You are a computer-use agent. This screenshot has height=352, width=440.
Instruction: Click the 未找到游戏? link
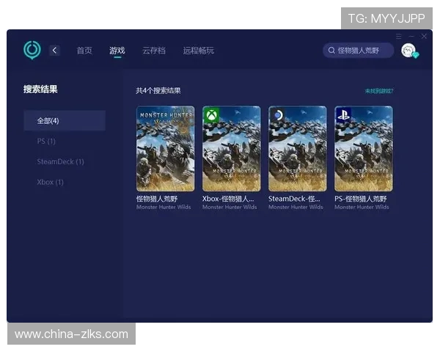pyautogui.click(x=379, y=91)
